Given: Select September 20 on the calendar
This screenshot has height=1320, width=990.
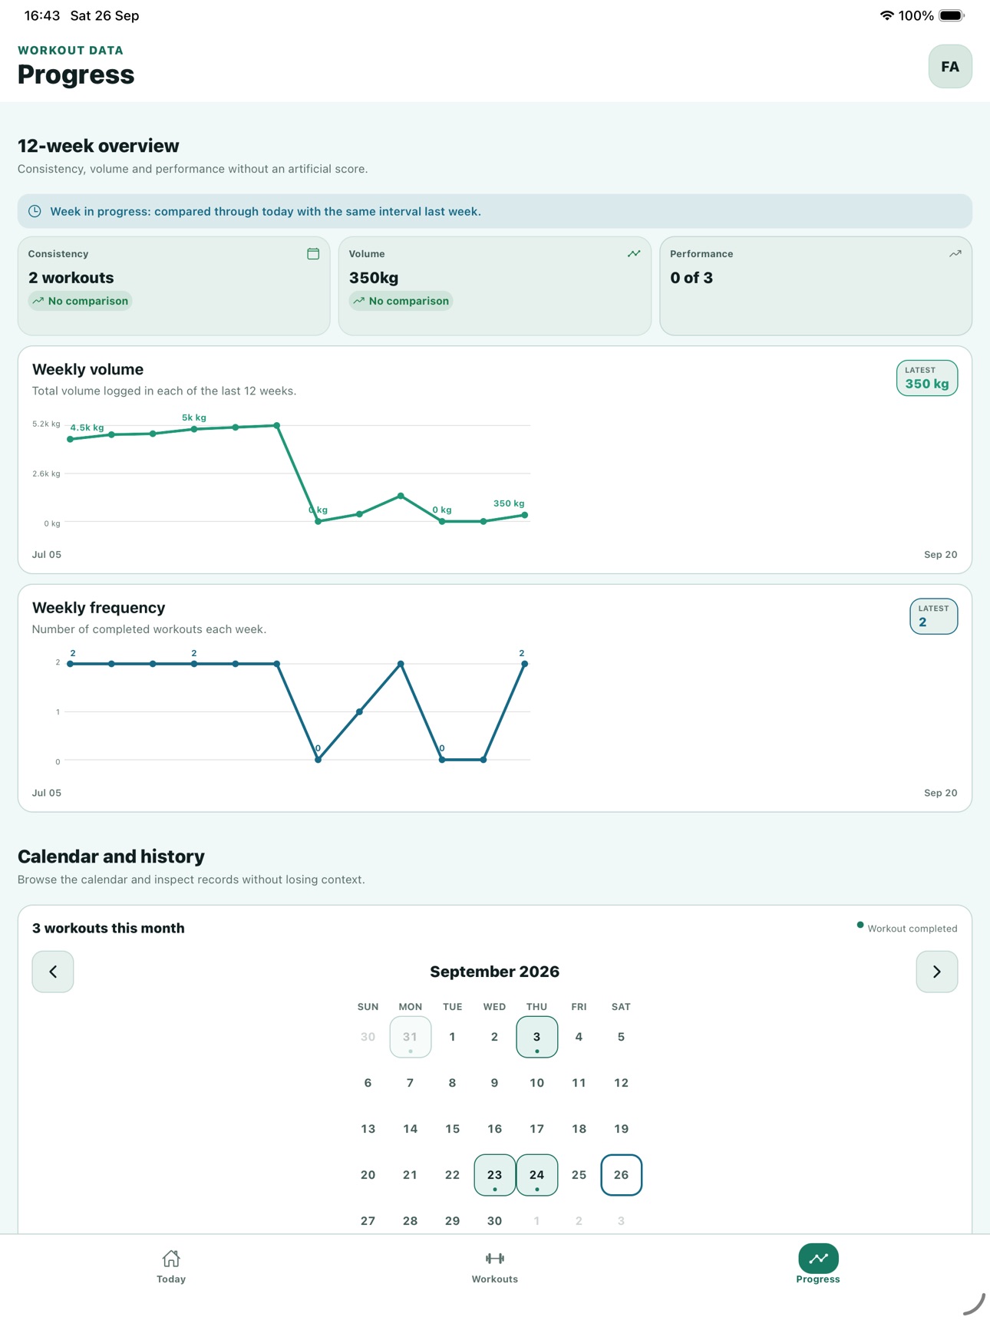Looking at the screenshot, I should 368,1175.
